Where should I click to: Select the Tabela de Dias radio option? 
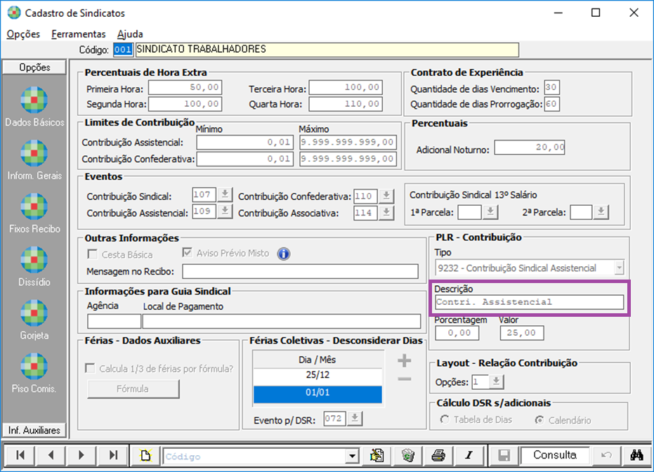tap(445, 419)
